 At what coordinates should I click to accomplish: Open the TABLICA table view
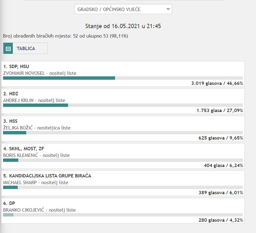coord(26,49)
